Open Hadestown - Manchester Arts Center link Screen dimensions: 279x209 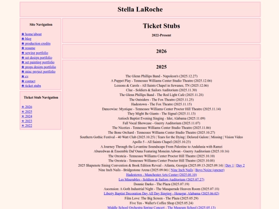coord(161,175)
